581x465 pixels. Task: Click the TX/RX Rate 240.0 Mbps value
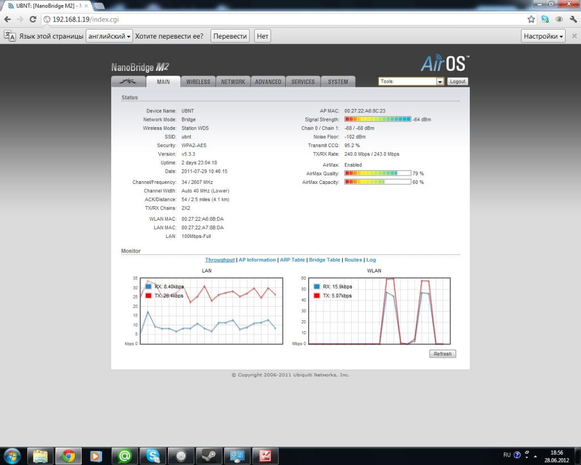(372, 154)
